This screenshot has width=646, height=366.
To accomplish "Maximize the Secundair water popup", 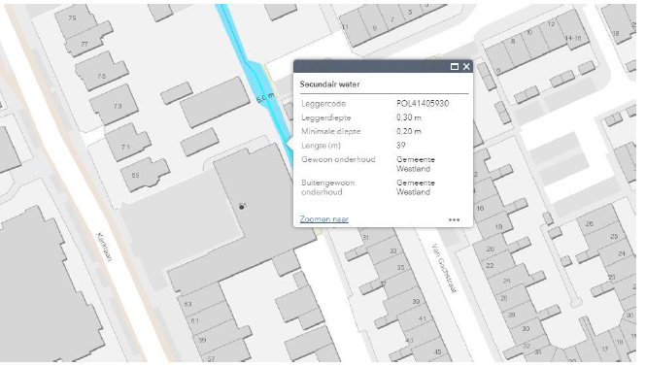I will click(x=455, y=67).
